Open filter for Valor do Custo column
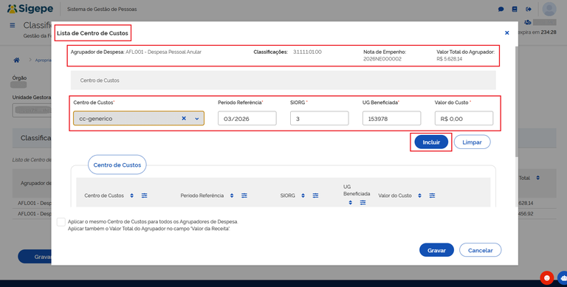The height and width of the screenshot is (287, 567). click(x=432, y=196)
